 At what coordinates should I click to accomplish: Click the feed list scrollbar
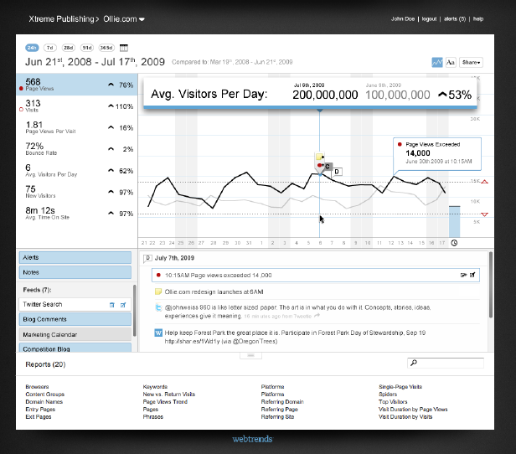pyautogui.click(x=135, y=310)
